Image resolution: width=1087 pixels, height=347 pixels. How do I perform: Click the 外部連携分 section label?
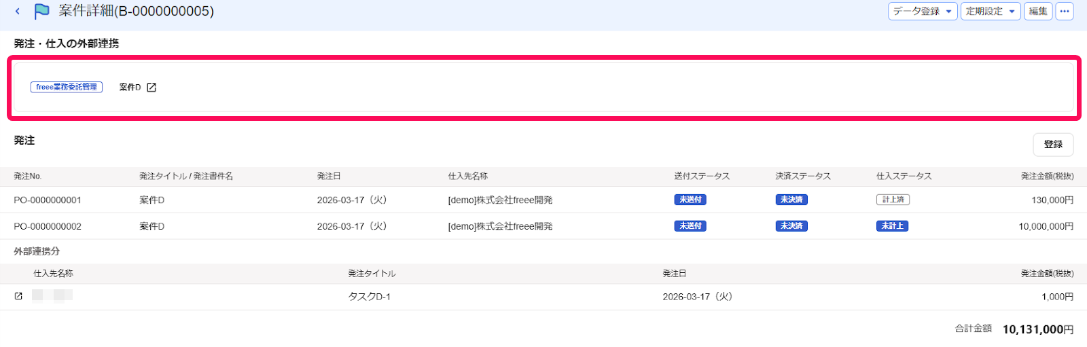(x=37, y=251)
